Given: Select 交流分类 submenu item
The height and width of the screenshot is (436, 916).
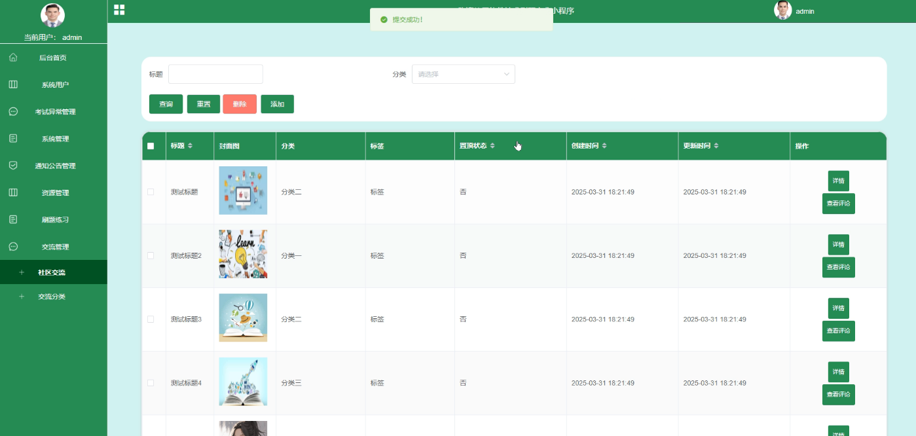Looking at the screenshot, I should [54, 297].
